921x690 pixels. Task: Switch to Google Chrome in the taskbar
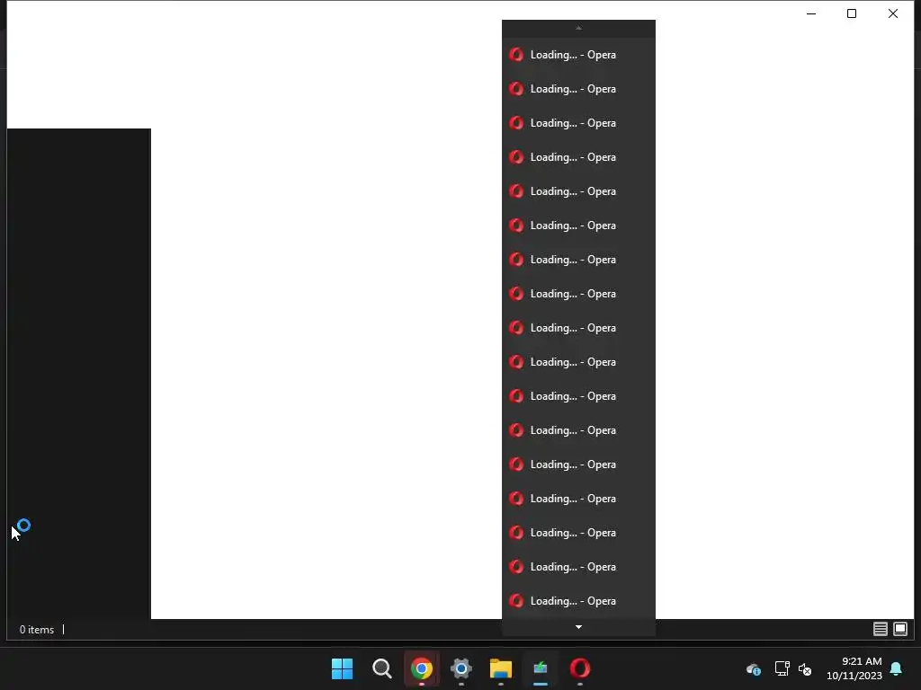tap(421, 668)
